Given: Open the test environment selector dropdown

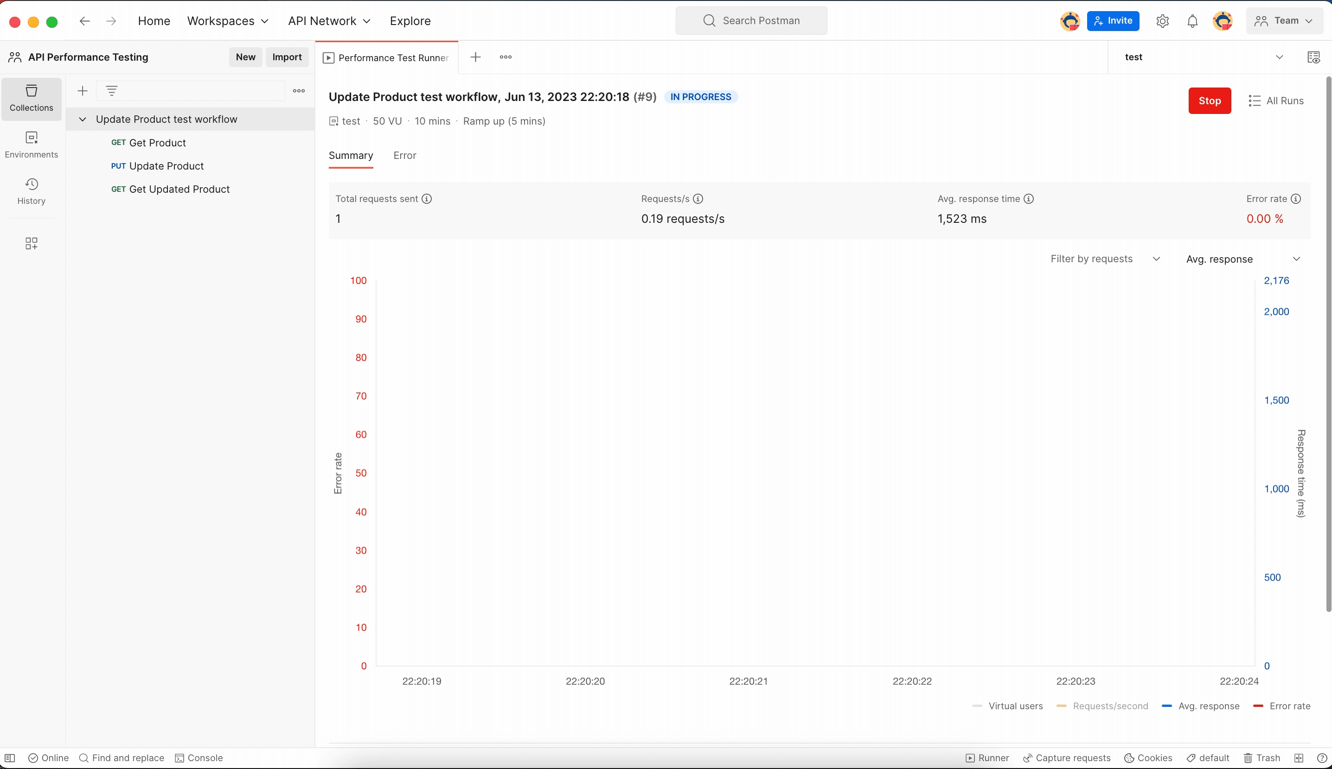Looking at the screenshot, I should 1204,57.
